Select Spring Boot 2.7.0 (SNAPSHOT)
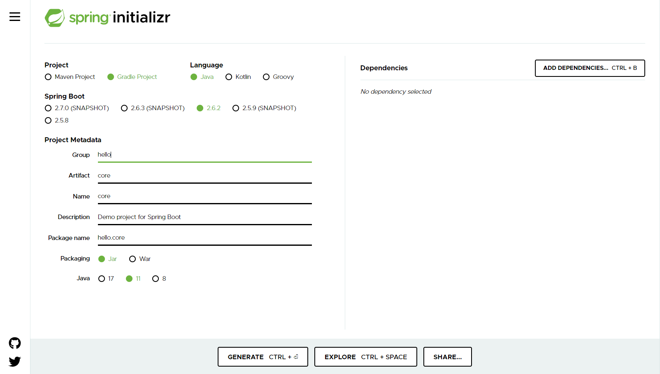Screen dimensions: 660x374 [x=77, y=108]
